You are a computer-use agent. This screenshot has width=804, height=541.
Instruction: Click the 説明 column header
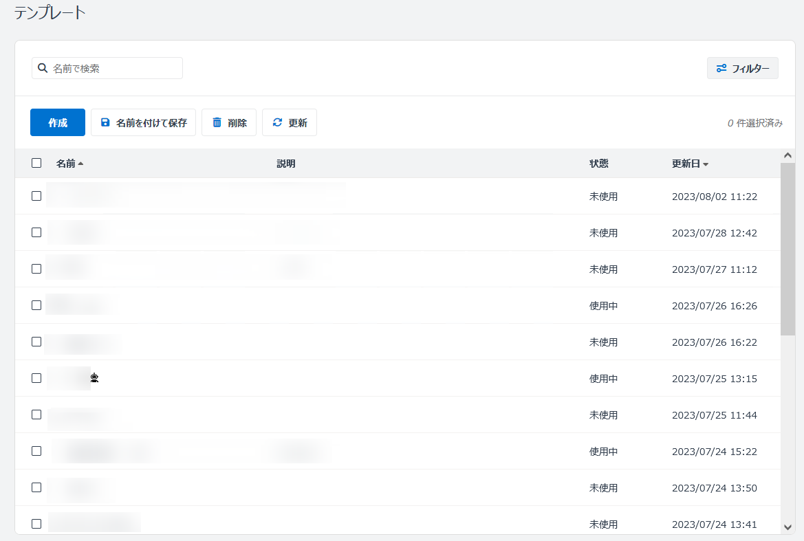[285, 164]
